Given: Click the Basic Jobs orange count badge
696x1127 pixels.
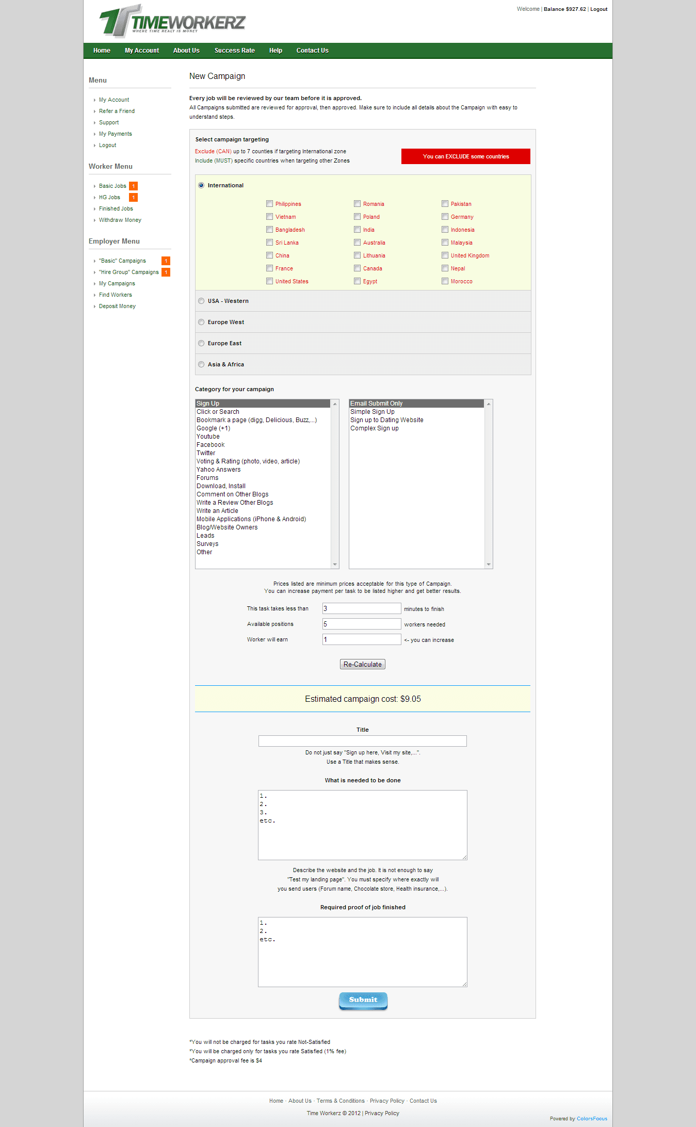Looking at the screenshot, I should 133,186.
